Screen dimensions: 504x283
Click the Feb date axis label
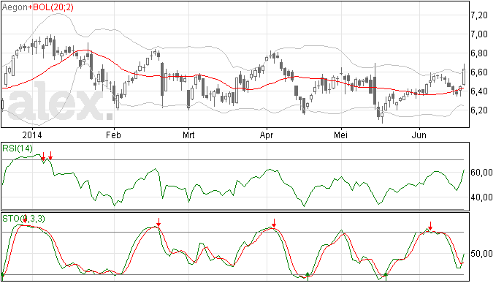113,135
